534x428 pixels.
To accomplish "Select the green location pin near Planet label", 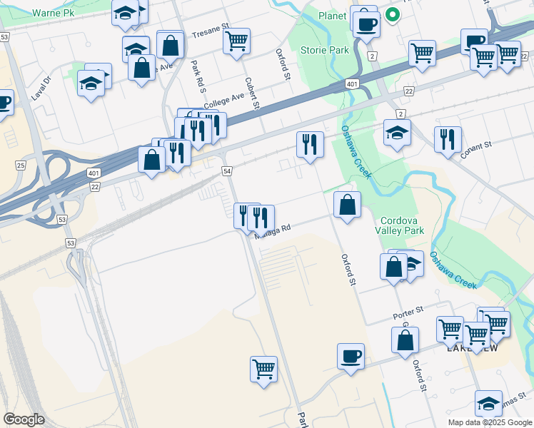I will point(393,15).
